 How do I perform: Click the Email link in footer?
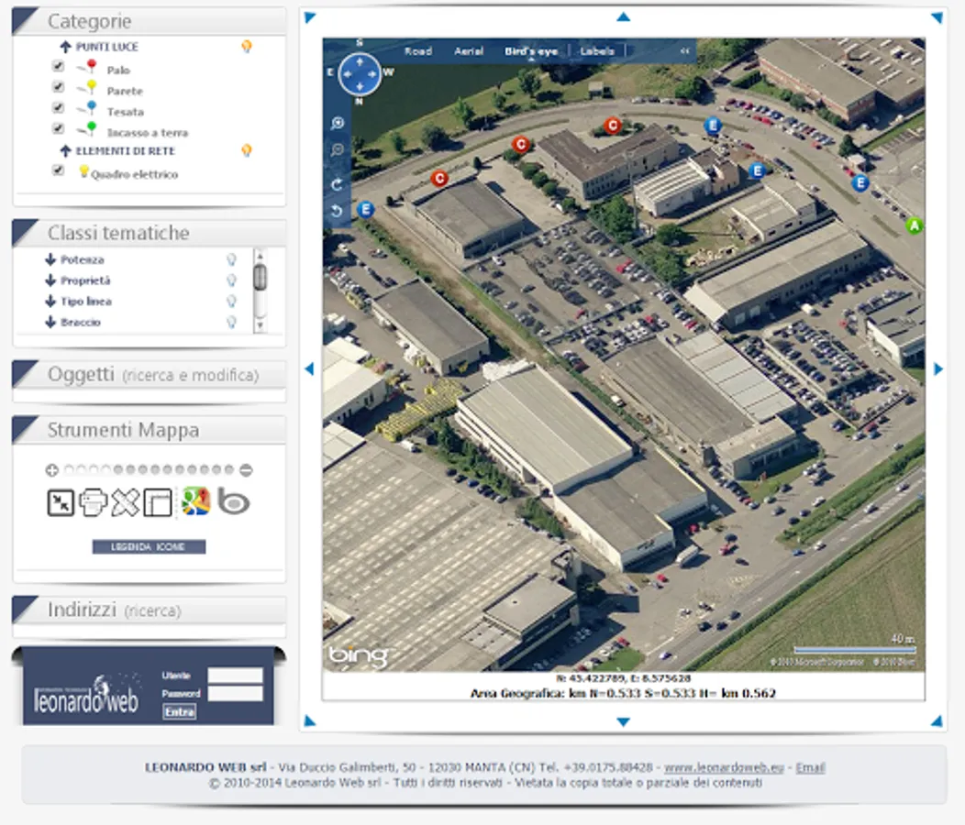click(x=810, y=768)
